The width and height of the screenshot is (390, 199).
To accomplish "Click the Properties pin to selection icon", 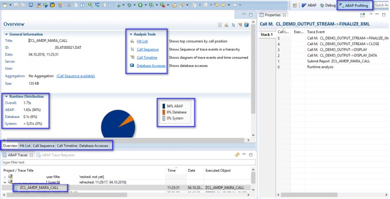I will 363,15.
